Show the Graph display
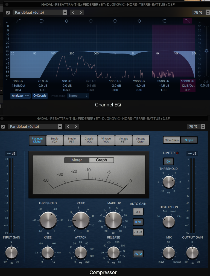 [101, 160]
